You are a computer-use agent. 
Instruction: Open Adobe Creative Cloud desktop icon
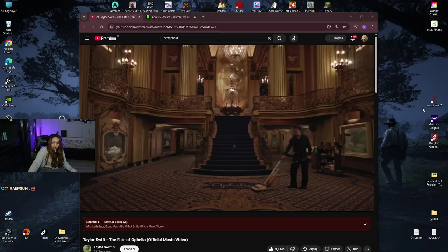pos(434,9)
